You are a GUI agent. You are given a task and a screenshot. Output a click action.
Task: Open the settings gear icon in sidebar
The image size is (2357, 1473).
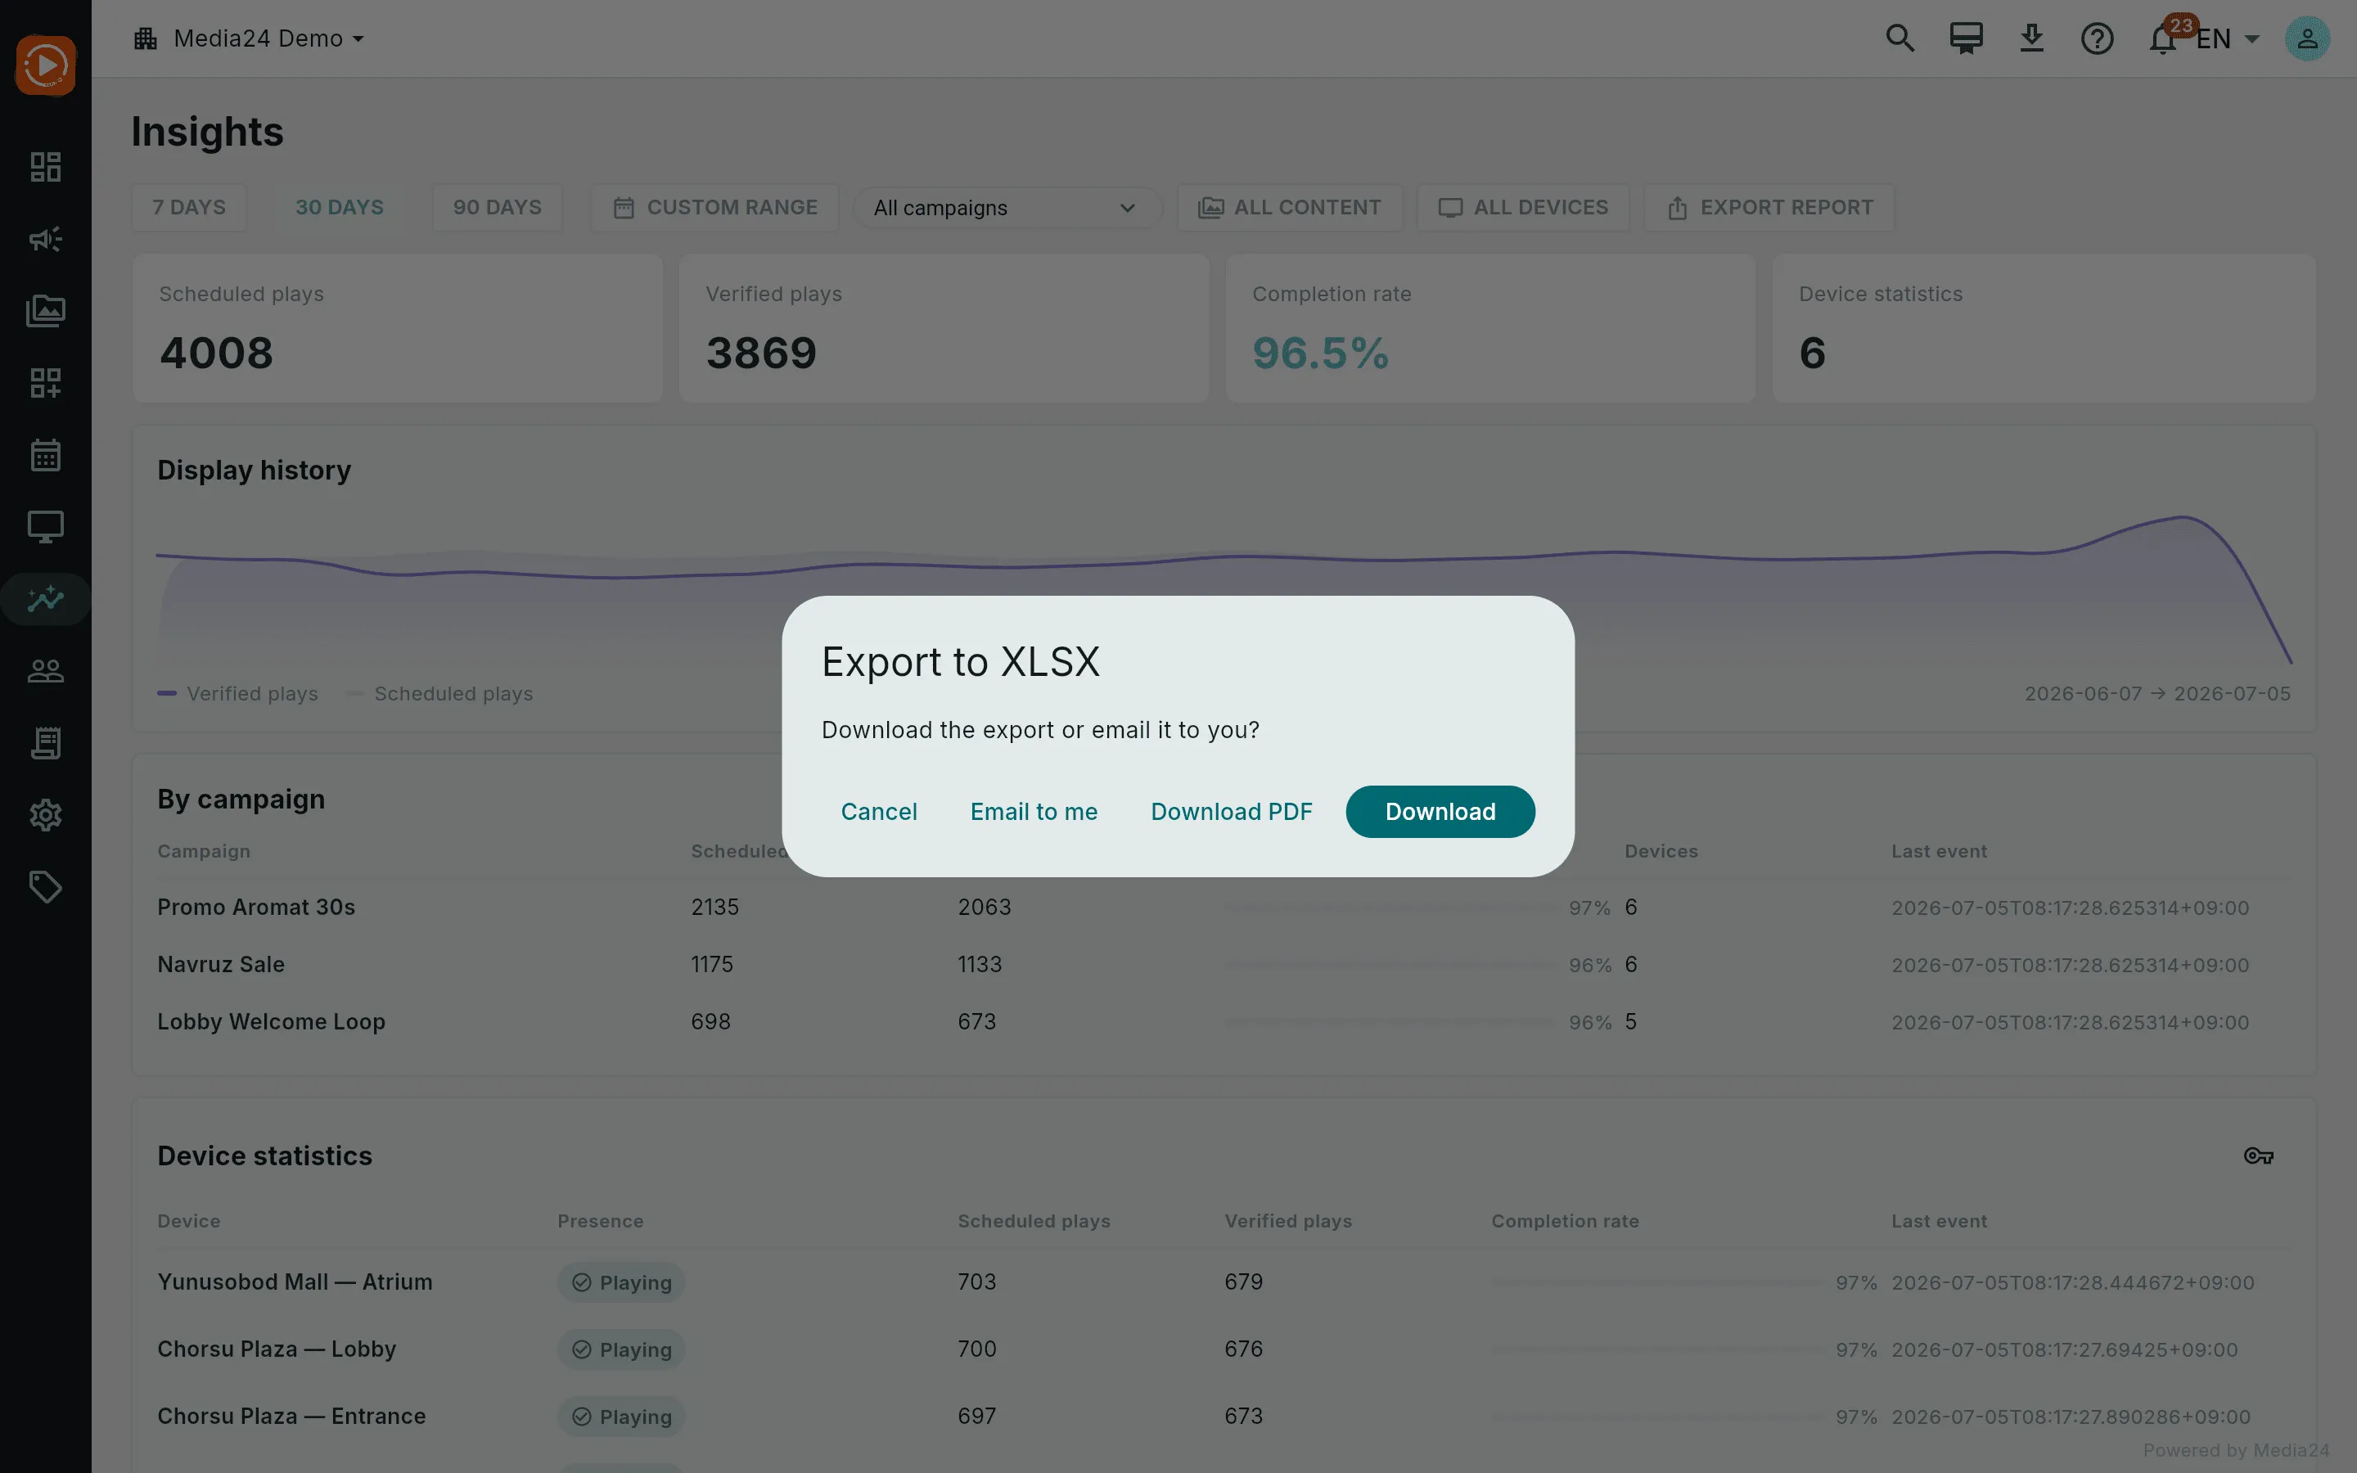(x=46, y=815)
